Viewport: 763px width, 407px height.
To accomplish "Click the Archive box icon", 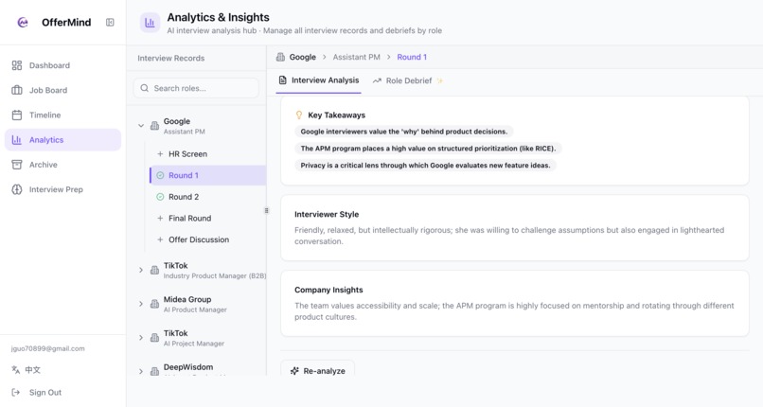I will coord(17,165).
